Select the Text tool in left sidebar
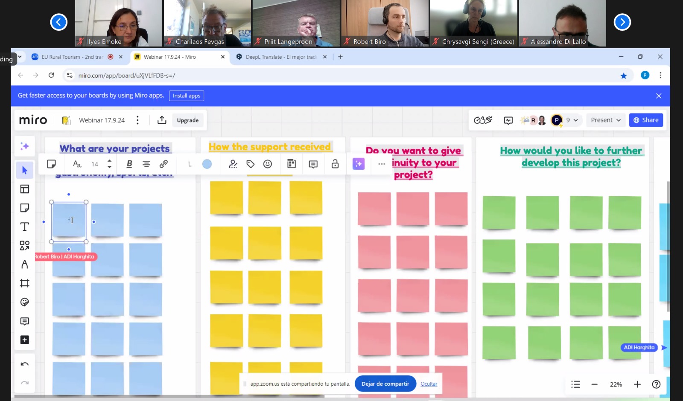Image resolution: width=683 pixels, height=401 pixels. click(x=25, y=227)
